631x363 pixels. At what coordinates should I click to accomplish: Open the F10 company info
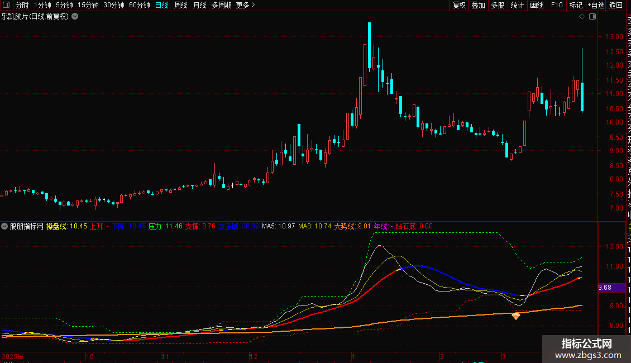557,5
